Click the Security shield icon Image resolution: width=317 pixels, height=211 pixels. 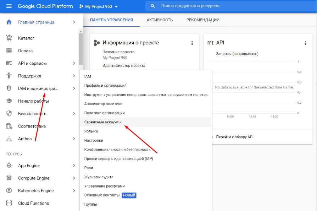9,113
